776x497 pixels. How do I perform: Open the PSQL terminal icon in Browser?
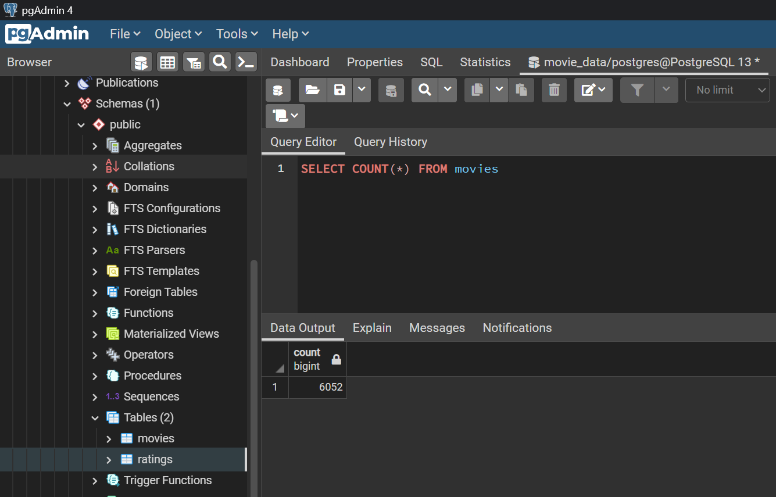(246, 62)
